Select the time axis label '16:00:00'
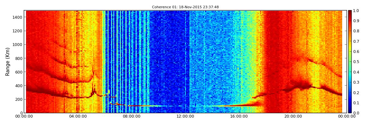 (x=239, y=116)
